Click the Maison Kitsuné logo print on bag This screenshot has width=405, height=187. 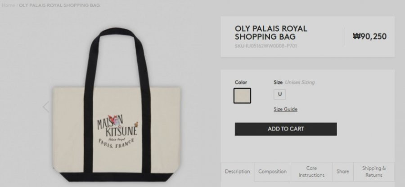(x=117, y=132)
